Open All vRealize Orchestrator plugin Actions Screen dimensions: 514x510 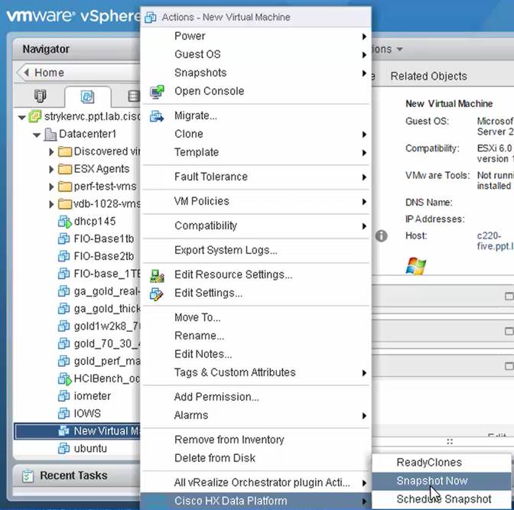[x=255, y=482]
